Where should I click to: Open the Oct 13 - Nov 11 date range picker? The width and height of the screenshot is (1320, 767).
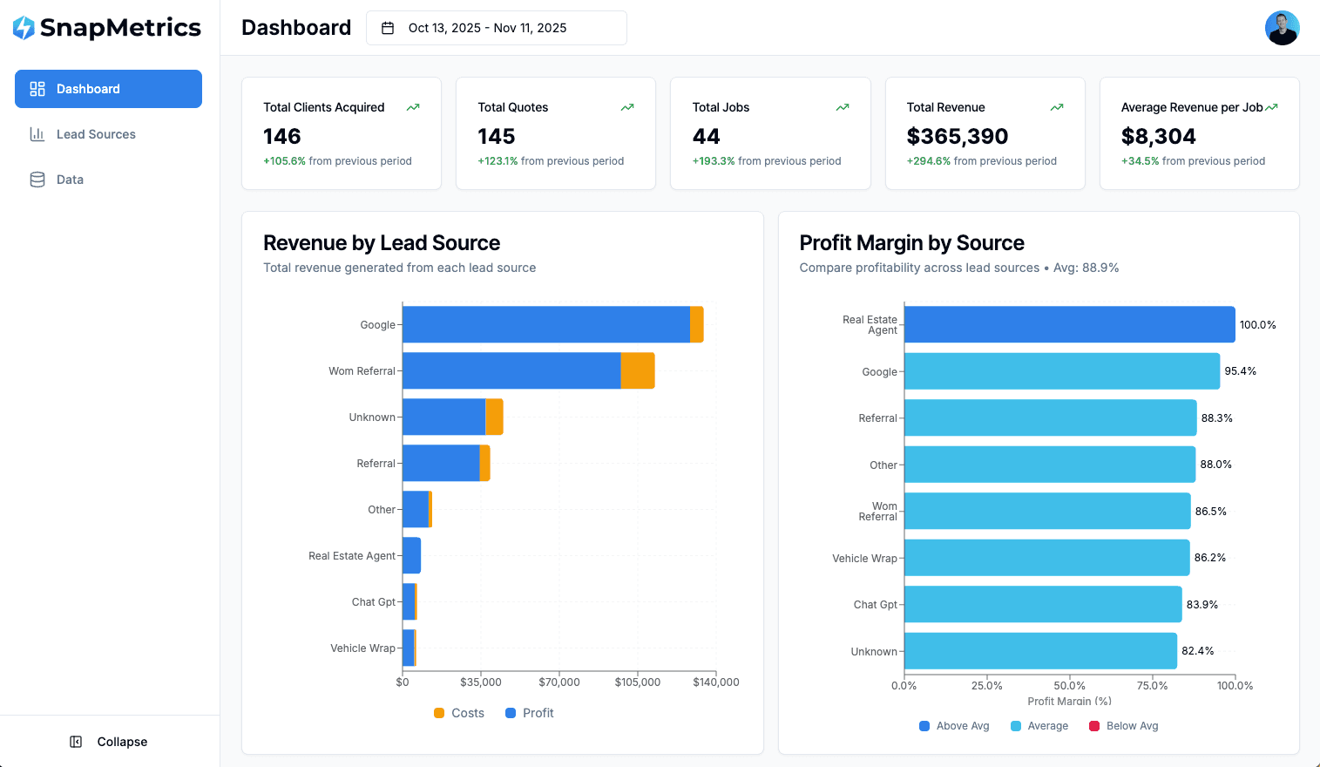click(496, 27)
